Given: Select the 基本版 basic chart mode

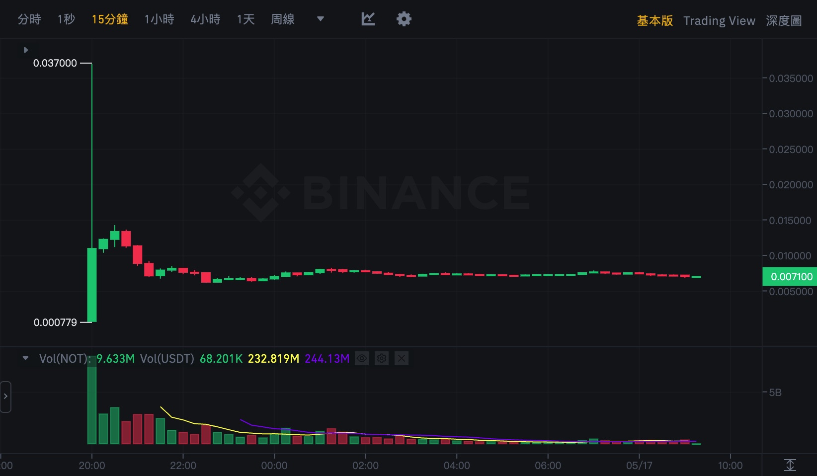Looking at the screenshot, I should pos(654,21).
